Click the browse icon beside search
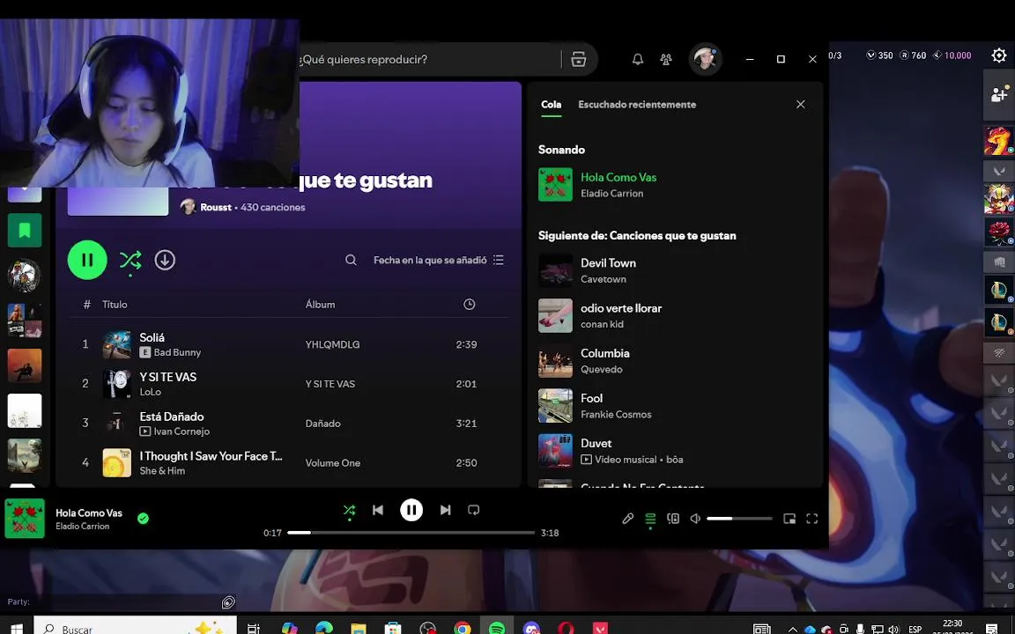Screen dimensions: 1015x634 [579, 60]
